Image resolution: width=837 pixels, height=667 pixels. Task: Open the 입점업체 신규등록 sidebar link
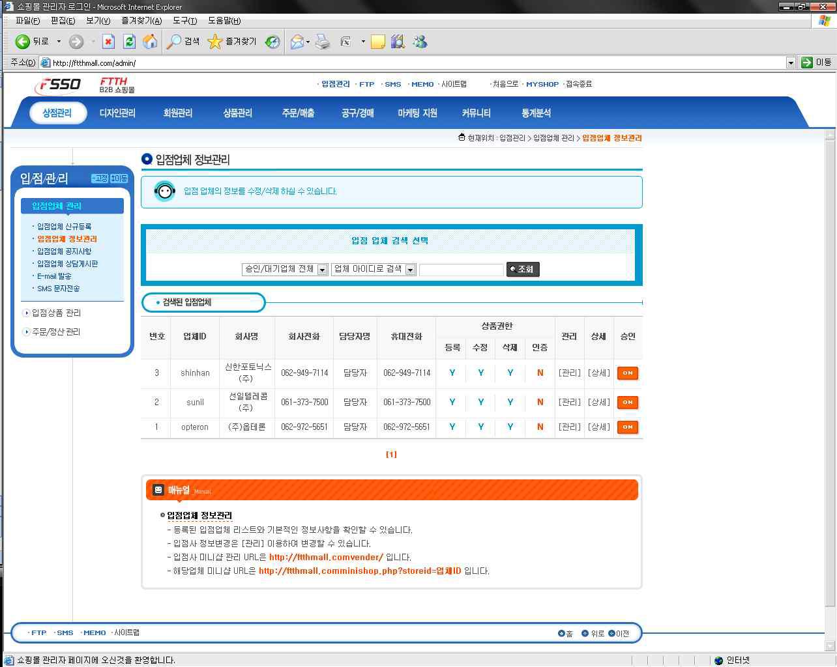pyautogui.click(x=64, y=227)
